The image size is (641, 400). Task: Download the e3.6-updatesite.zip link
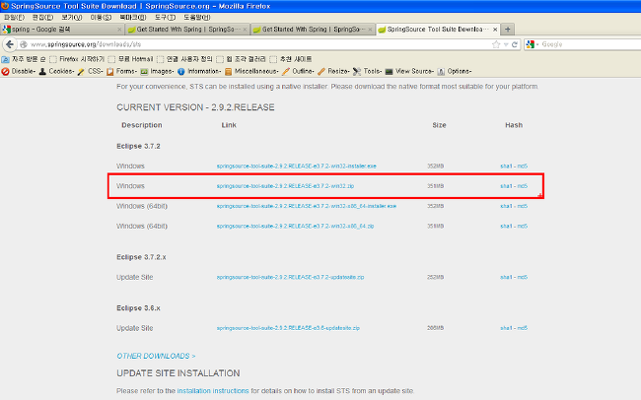pyautogui.click(x=288, y=328)
